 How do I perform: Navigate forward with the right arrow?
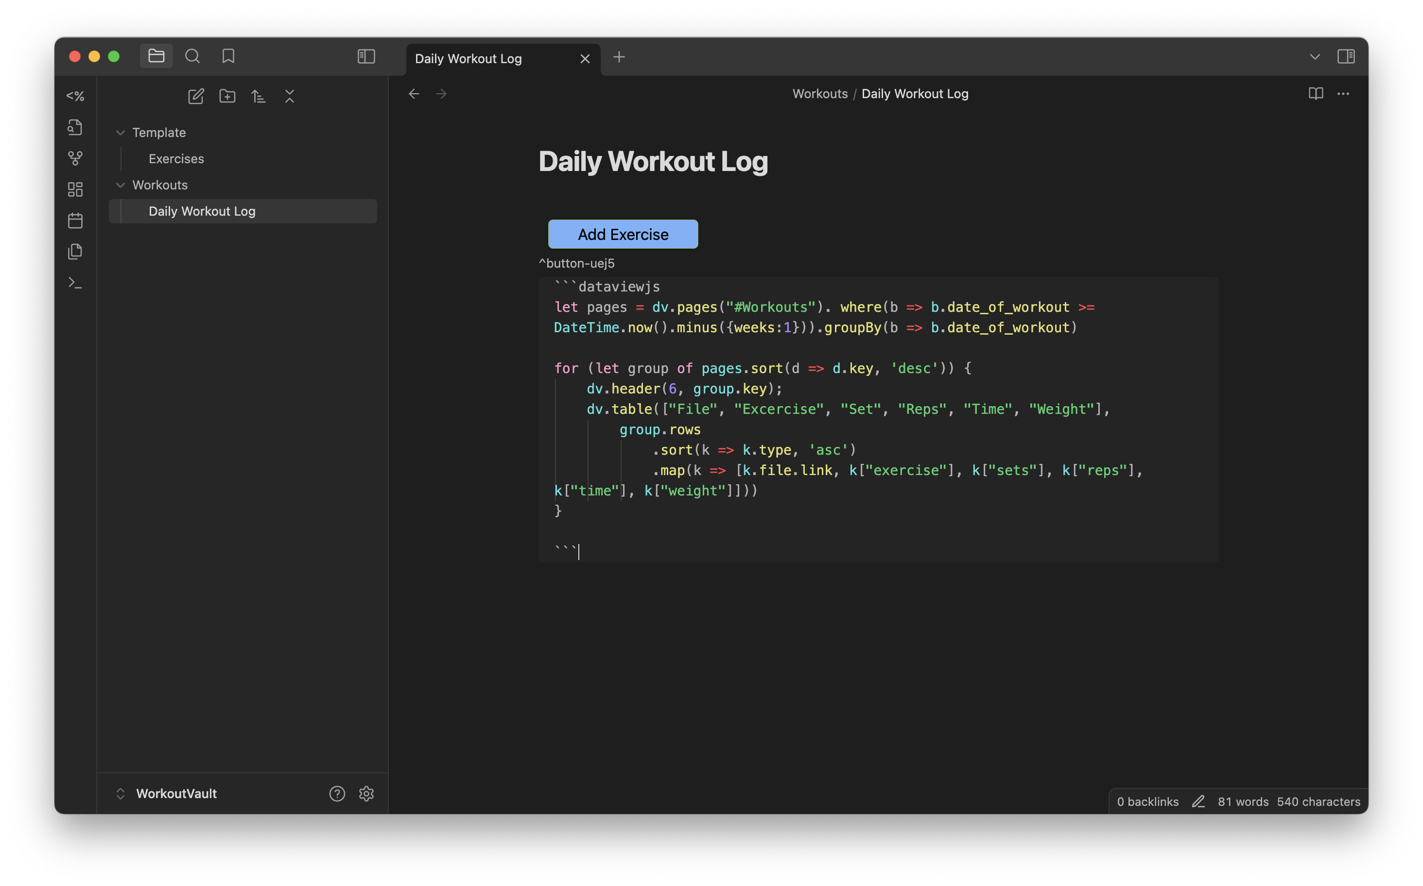tap(441, 94)
